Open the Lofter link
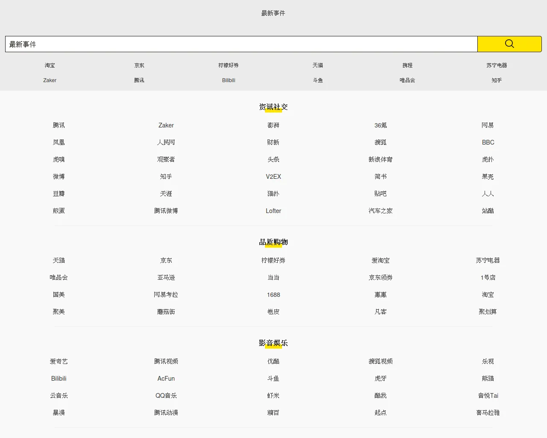This screenshot has height=438, width=547. 273,211
